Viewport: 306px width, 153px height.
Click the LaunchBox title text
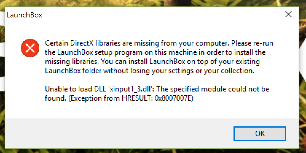25,15
